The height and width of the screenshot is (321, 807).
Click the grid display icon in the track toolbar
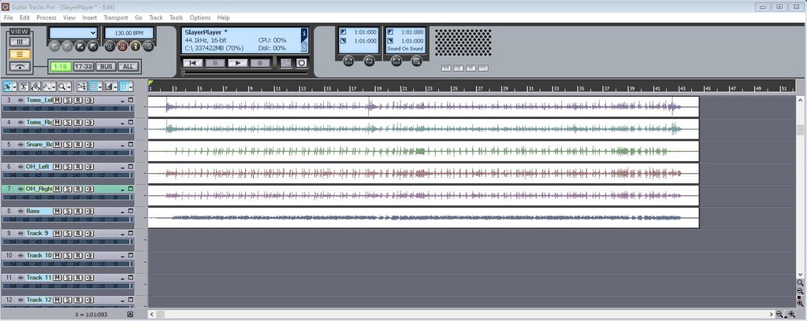tap(93, 87)
